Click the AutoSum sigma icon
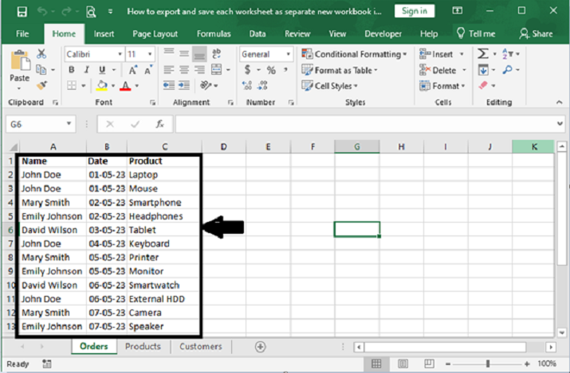Image resolution: width=570 pixels, height=373 pixels. tap(483, 54)
